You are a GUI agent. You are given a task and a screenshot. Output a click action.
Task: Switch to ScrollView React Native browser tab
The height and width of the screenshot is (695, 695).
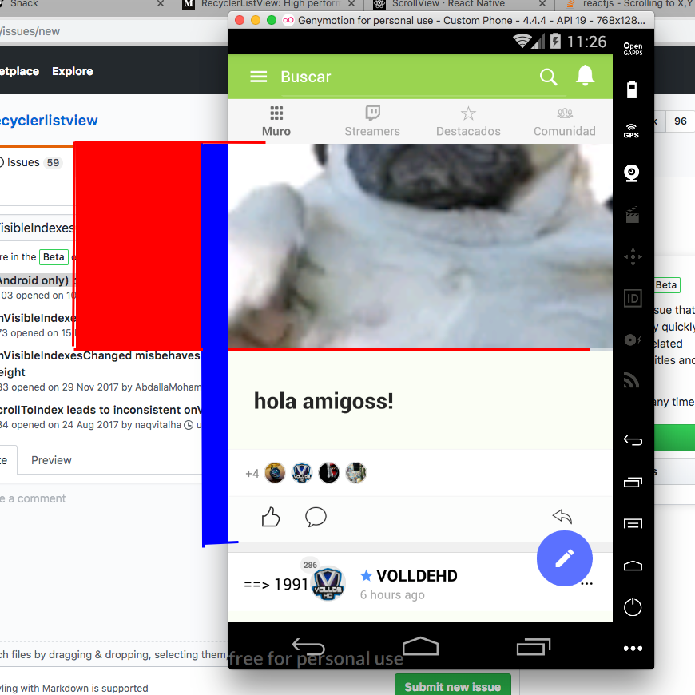449,3
